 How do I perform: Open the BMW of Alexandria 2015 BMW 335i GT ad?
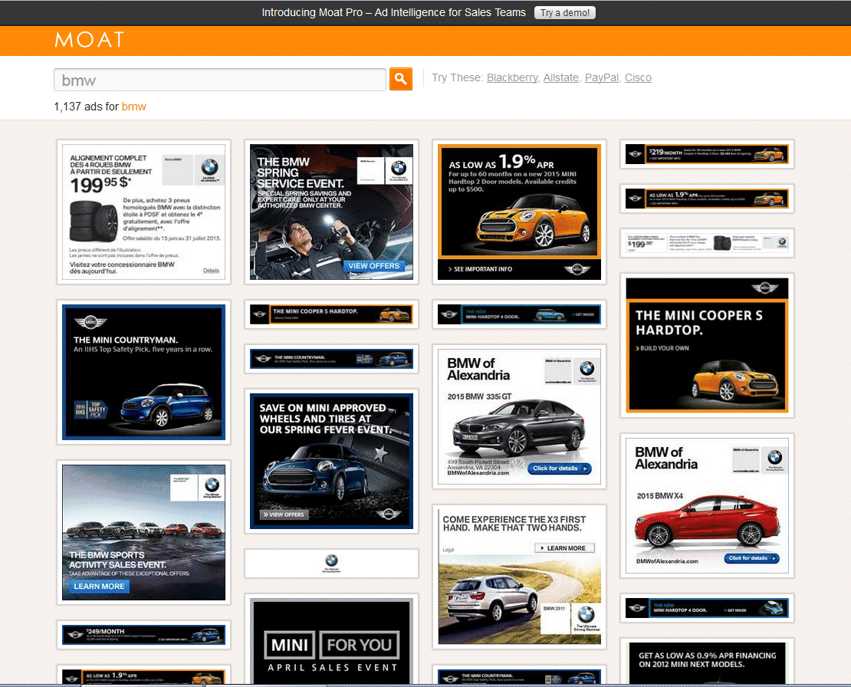(x=519, y=416)
